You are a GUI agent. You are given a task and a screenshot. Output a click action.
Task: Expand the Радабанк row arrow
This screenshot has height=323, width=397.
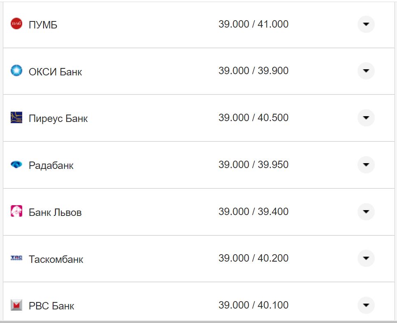pyautogui.click(x=366, y=165)
